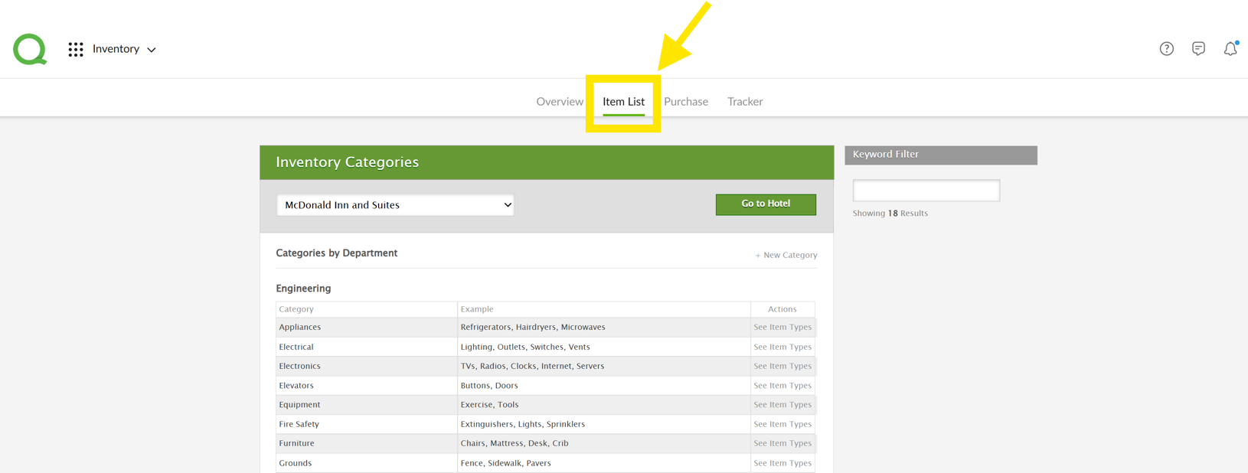See Item Types for Appliances

tap(782, 328)
